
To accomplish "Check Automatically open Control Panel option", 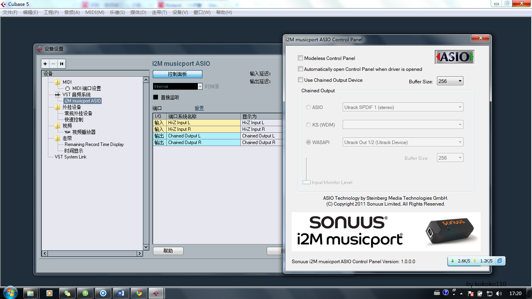I will (x=300, y=69).
